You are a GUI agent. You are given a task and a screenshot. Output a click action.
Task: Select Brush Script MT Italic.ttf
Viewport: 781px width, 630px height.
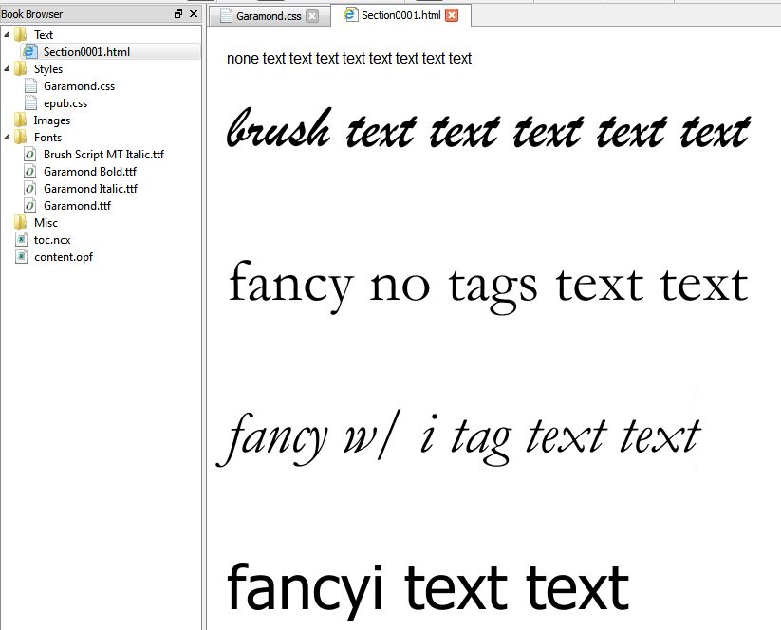[x=103, y=155]
